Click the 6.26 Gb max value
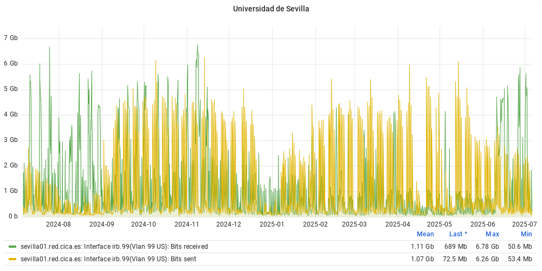 [487, 259]
